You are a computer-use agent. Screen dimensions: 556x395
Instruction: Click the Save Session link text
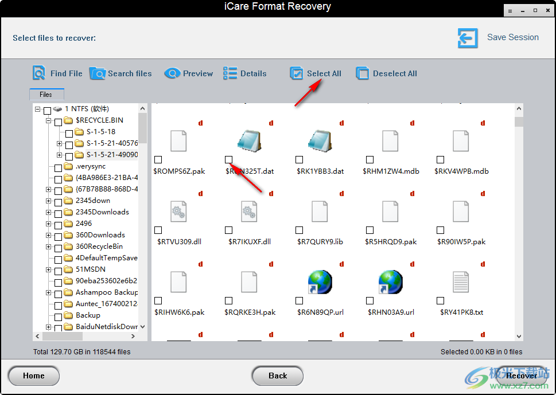tap(513, 37)
